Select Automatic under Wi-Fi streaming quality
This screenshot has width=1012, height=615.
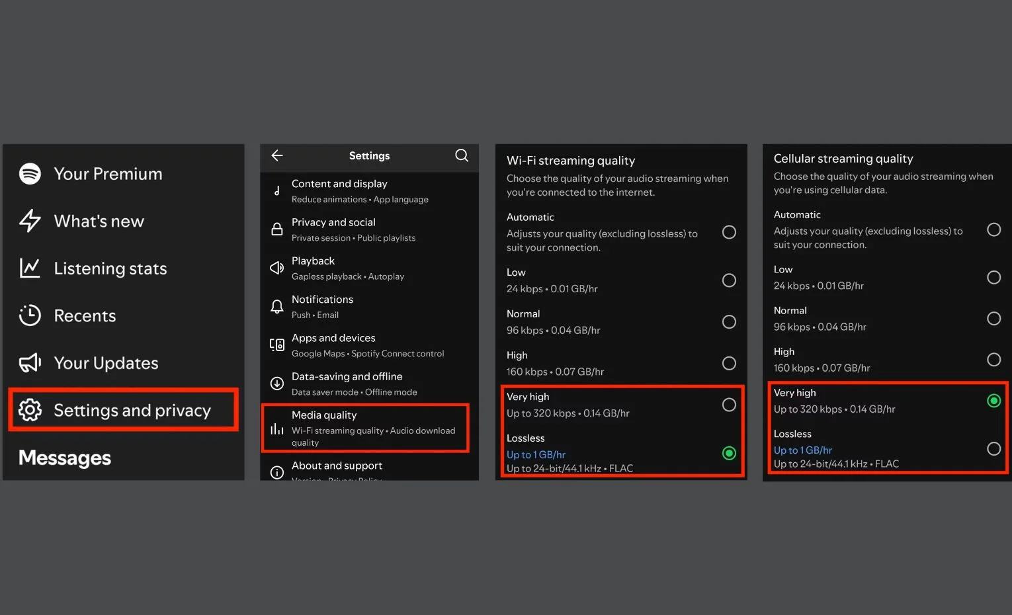[x=729, y=232]
